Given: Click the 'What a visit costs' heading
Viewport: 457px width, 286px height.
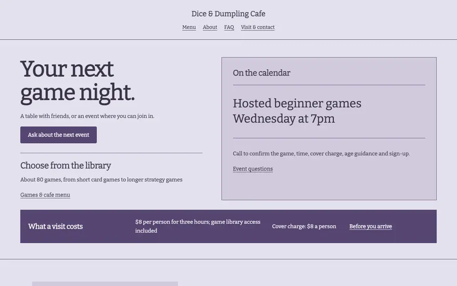Looking at the screenshot, I should (x=55, y=226).
